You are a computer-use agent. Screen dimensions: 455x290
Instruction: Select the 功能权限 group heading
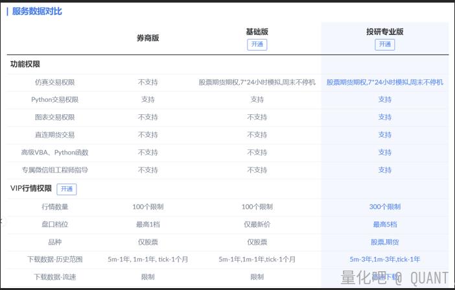[25, 65]
